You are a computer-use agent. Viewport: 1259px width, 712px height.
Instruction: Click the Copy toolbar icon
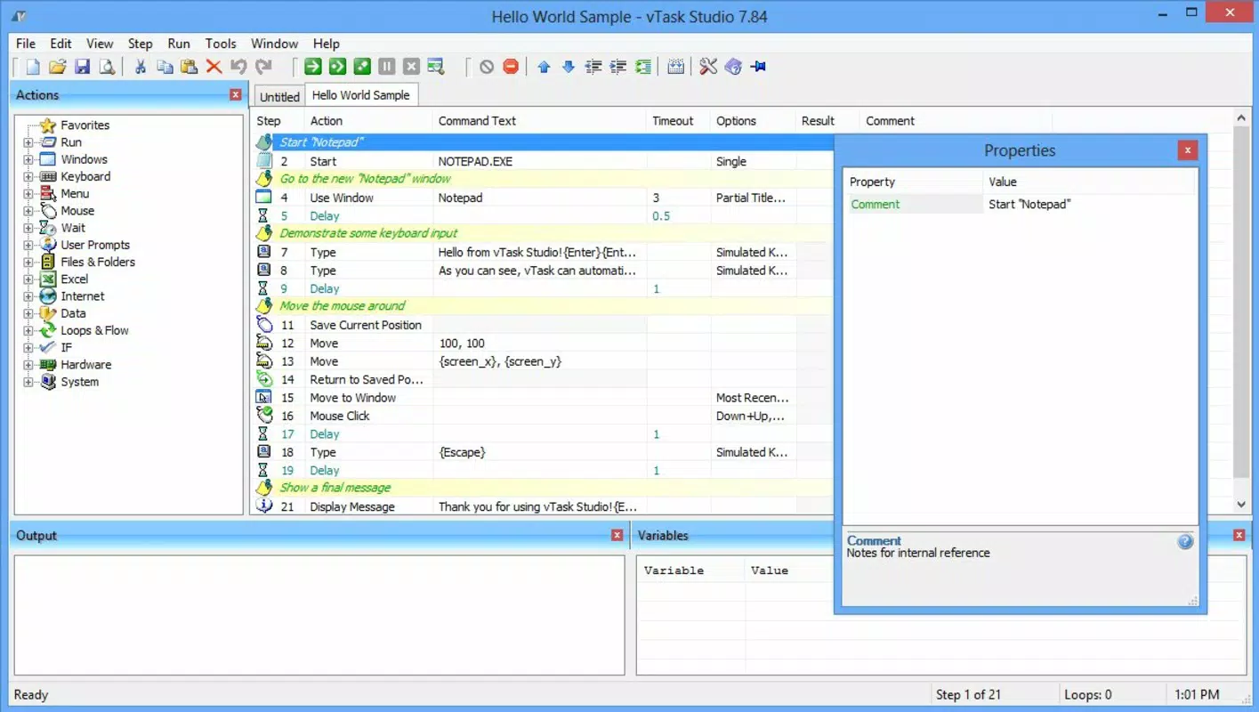click(165, 67)
